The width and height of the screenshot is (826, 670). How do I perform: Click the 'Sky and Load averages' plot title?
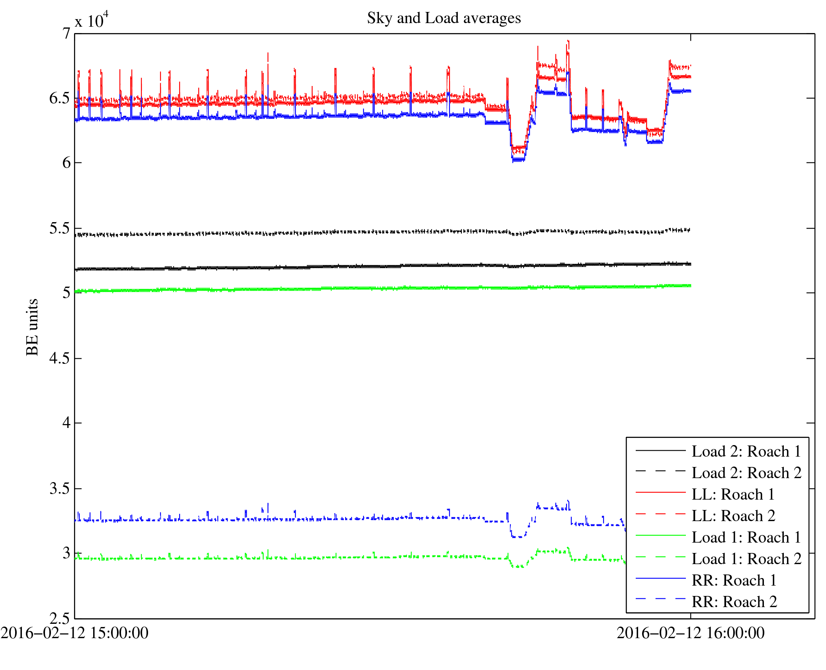pos(443,18)
